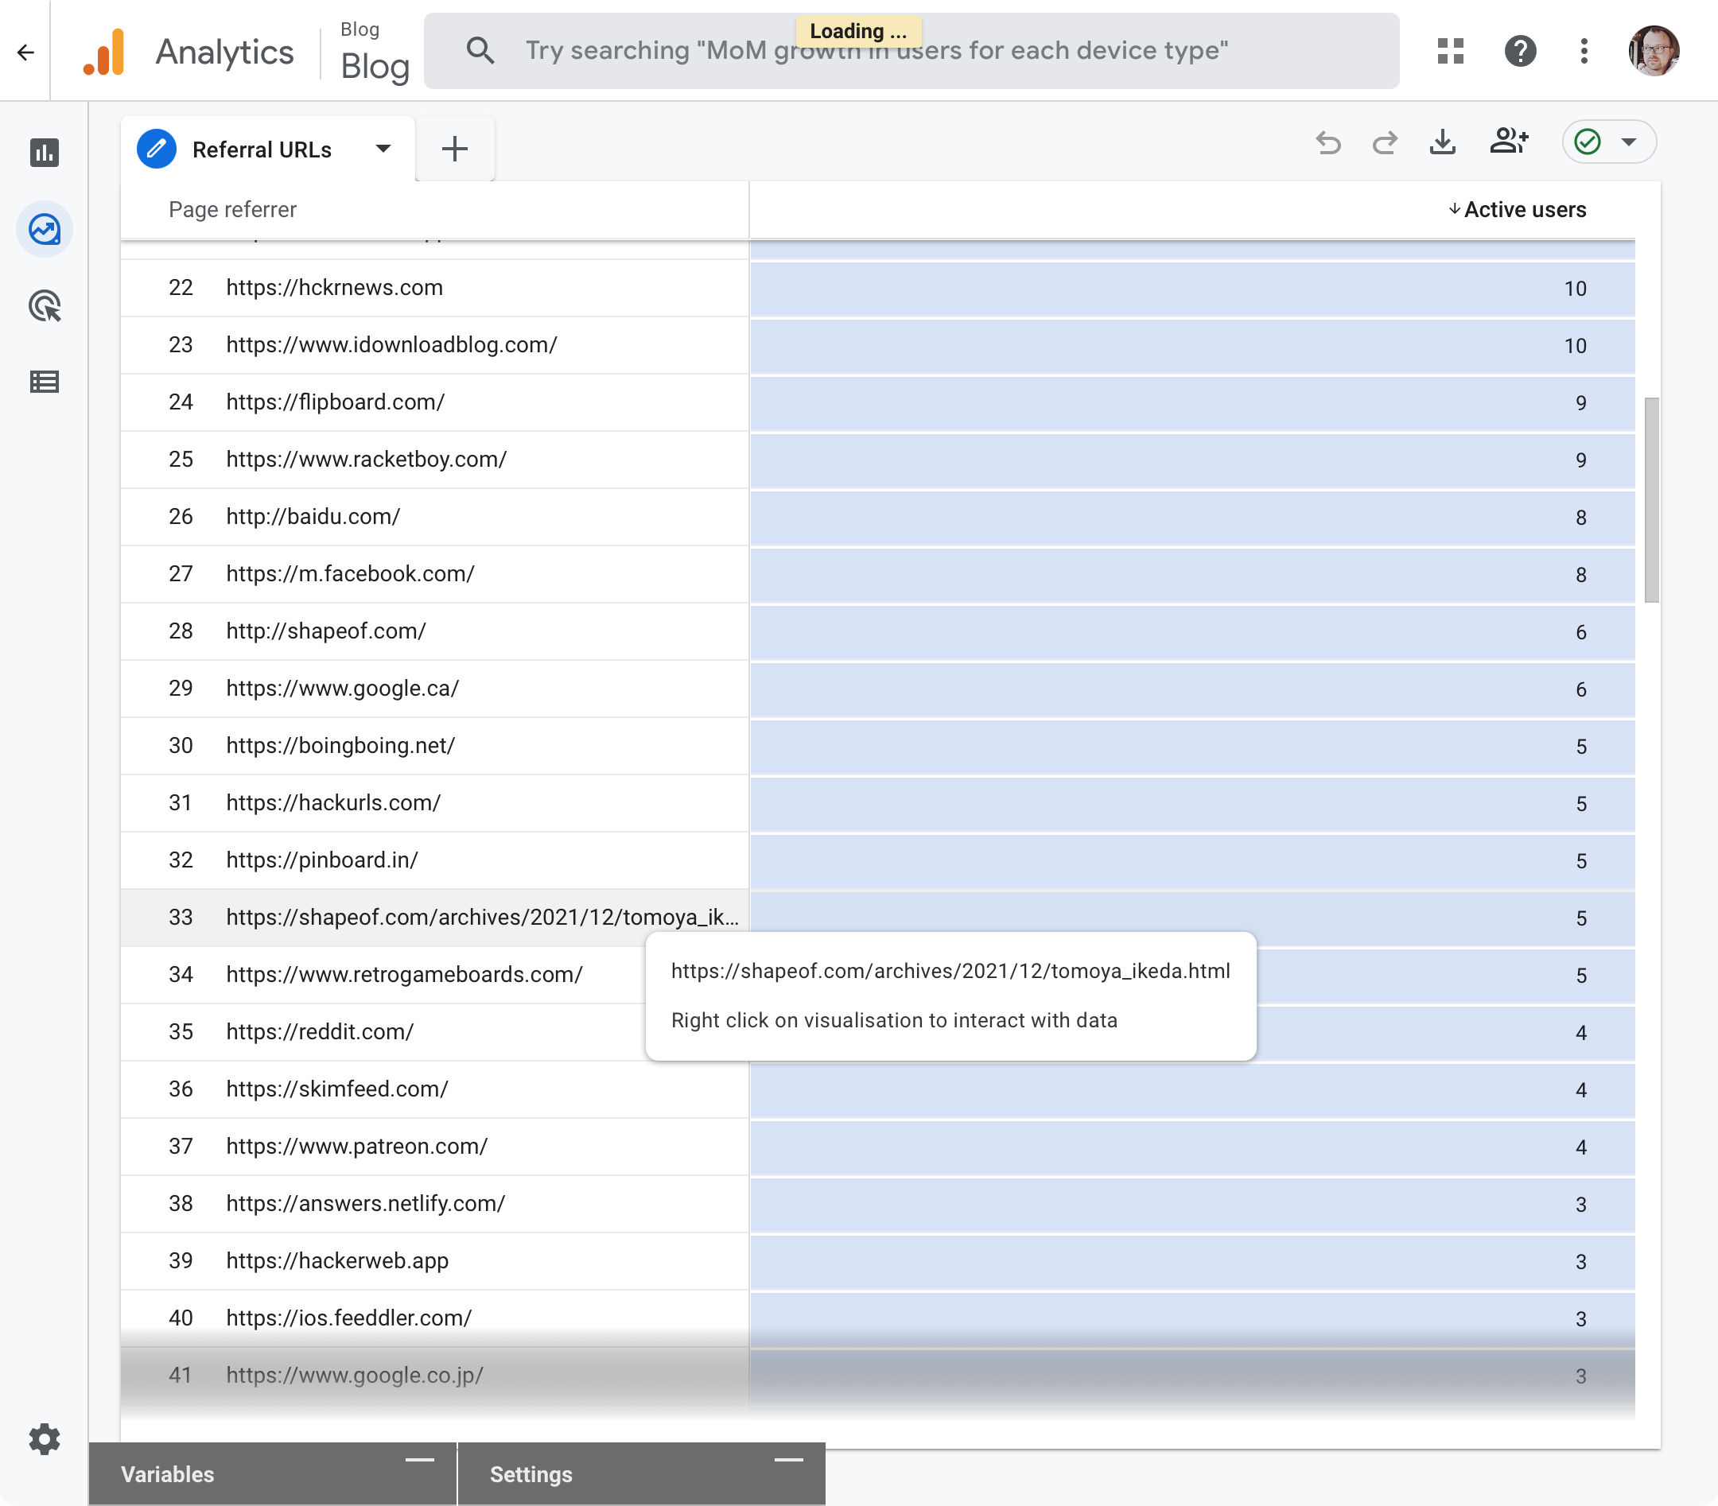Open the Variables panel label
The width and height of the screenshot is (1718, 1506).
pos(167,1474)
